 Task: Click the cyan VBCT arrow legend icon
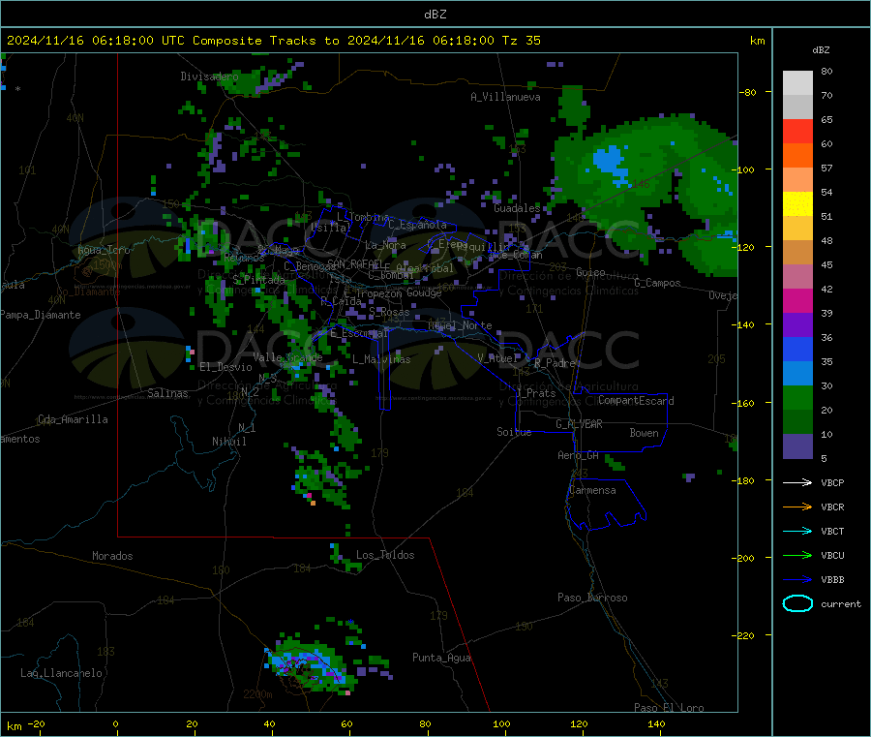click(797, 531)
